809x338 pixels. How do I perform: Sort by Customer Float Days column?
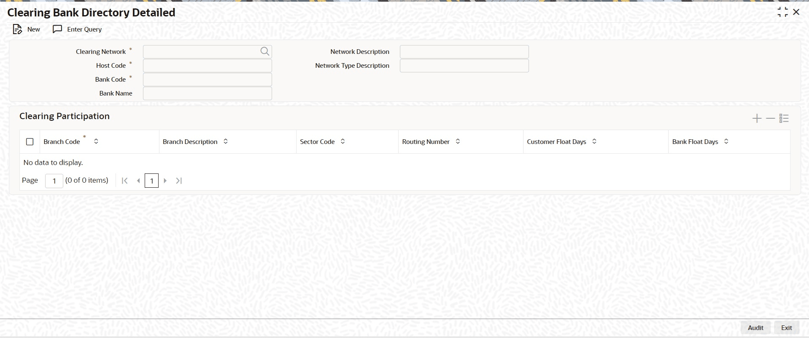[x=594, y=141]
